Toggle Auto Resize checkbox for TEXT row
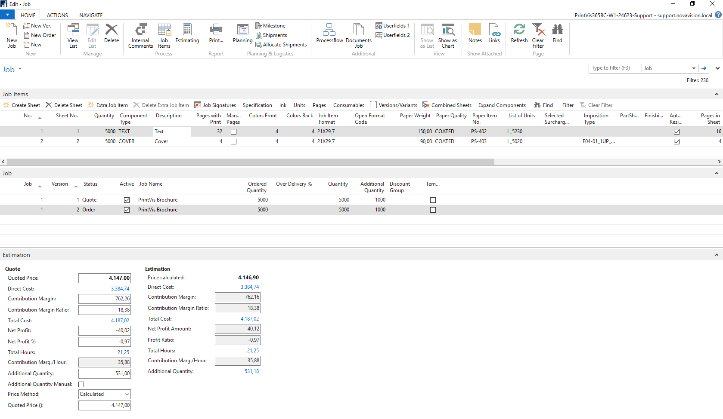Viewport: 723px width, 419px height. point(676,132)
